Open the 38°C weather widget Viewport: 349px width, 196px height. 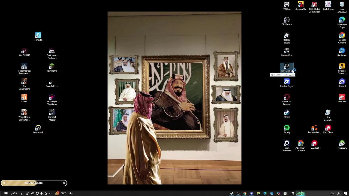point(65,193)
